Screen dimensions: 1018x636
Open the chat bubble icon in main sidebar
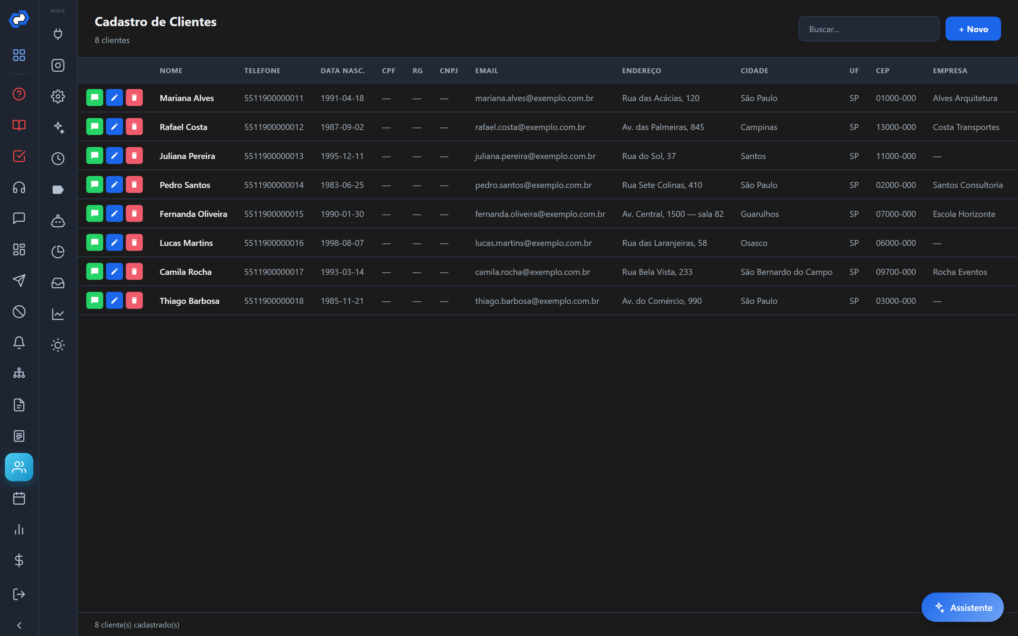[x=19, y=218]
